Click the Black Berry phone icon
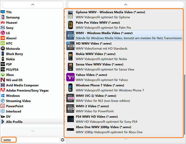The image size is (186, 144). [x=3, y=54]
